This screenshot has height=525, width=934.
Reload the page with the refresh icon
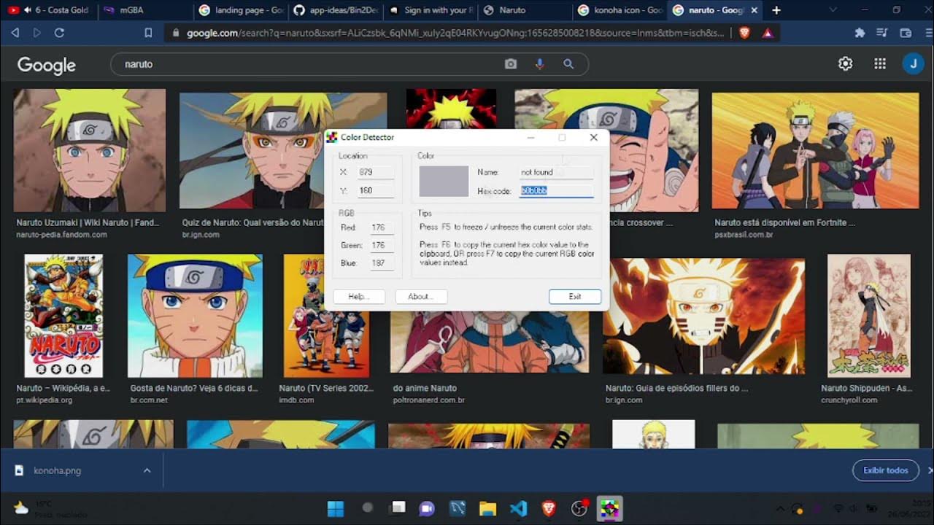pos(60,33)
